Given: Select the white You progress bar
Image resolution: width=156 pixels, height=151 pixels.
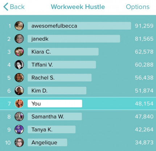Looking at the screenshot, I should click(x=55, y=104).
